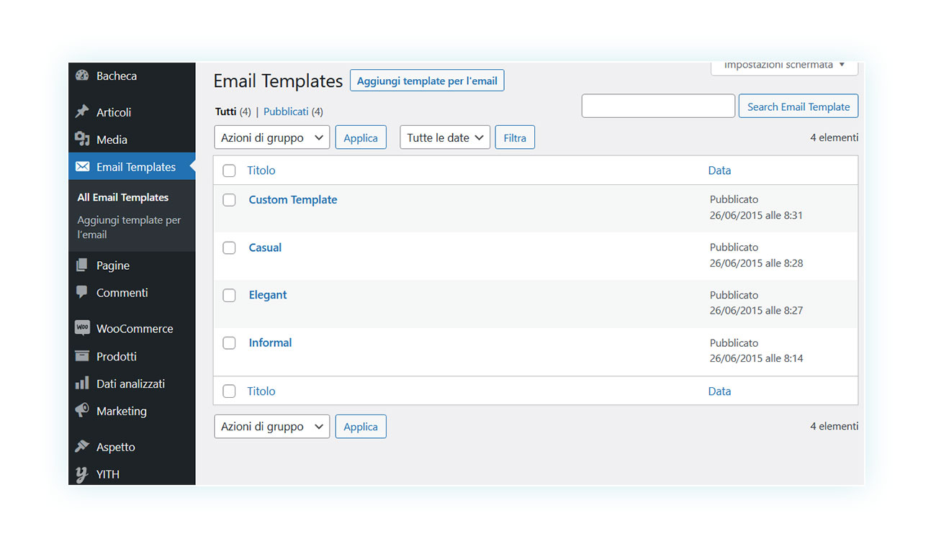This screenshot has width=936, height=549.
Task: Tick the Informal row checkbox
Action: (x=229, y=343)
